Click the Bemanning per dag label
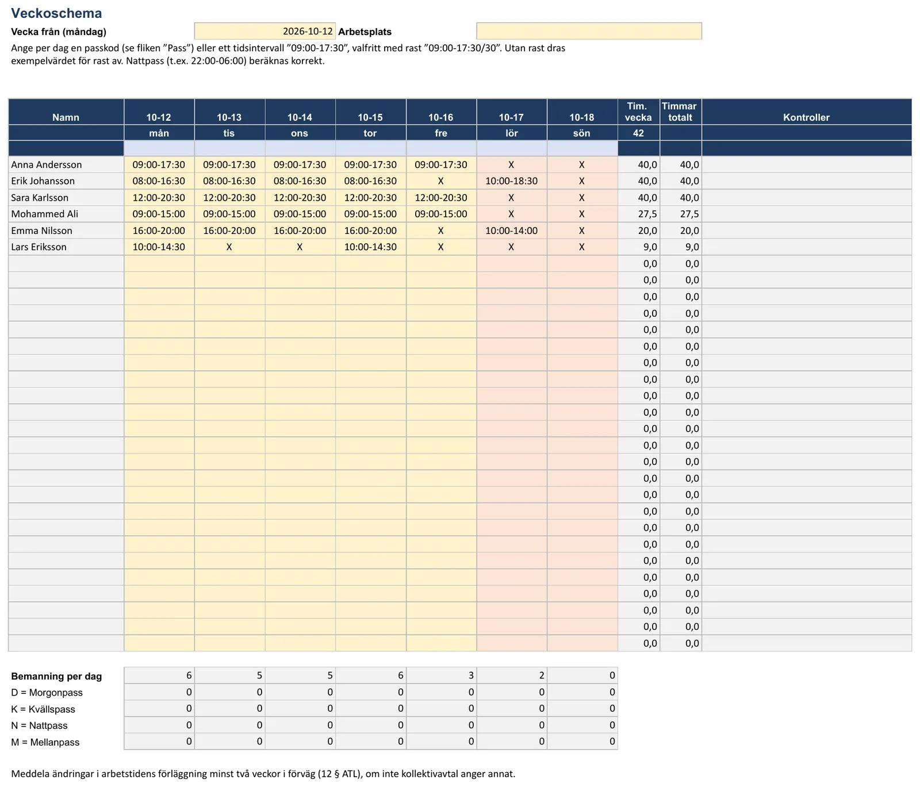 56,676
